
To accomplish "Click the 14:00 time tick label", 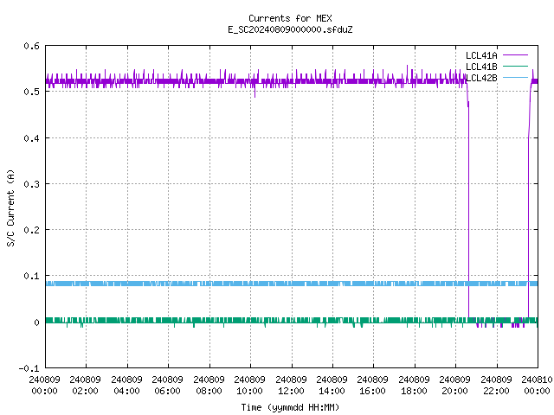I will click(x=332, y=391).
